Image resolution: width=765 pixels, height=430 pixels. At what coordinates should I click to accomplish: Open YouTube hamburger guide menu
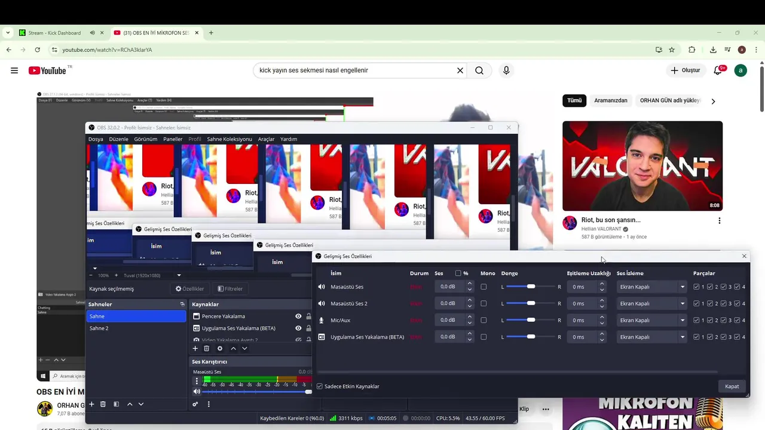point(14,70)
